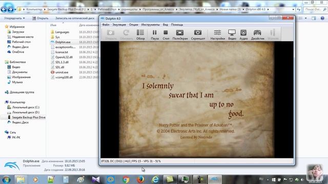Click the volume speaker tray icon

[302, 179]
